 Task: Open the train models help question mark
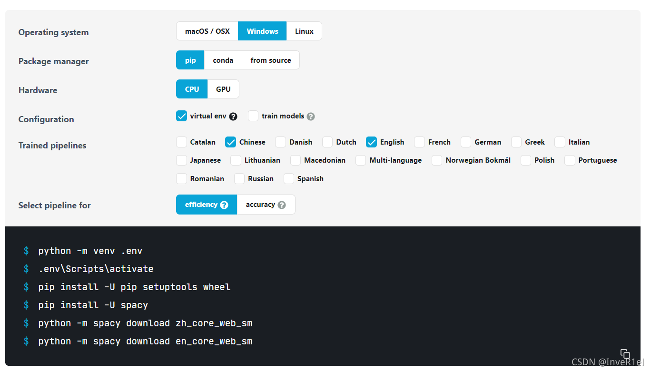click(x=311, y=117)
